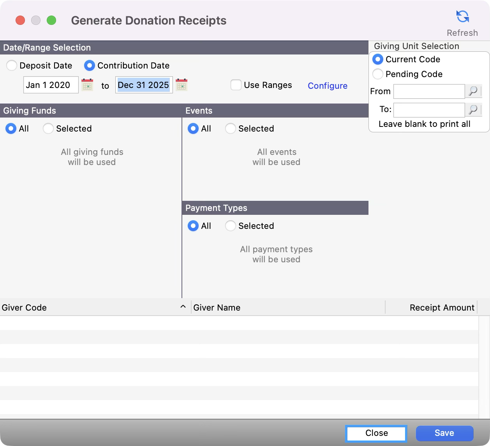Click the end date field Dec 31 2025
This screenshot has height=446, width=490.
coord(144,85)
